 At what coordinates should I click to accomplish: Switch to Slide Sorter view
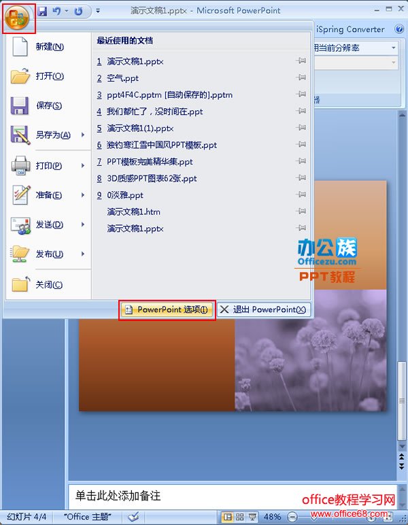point(239,517)
